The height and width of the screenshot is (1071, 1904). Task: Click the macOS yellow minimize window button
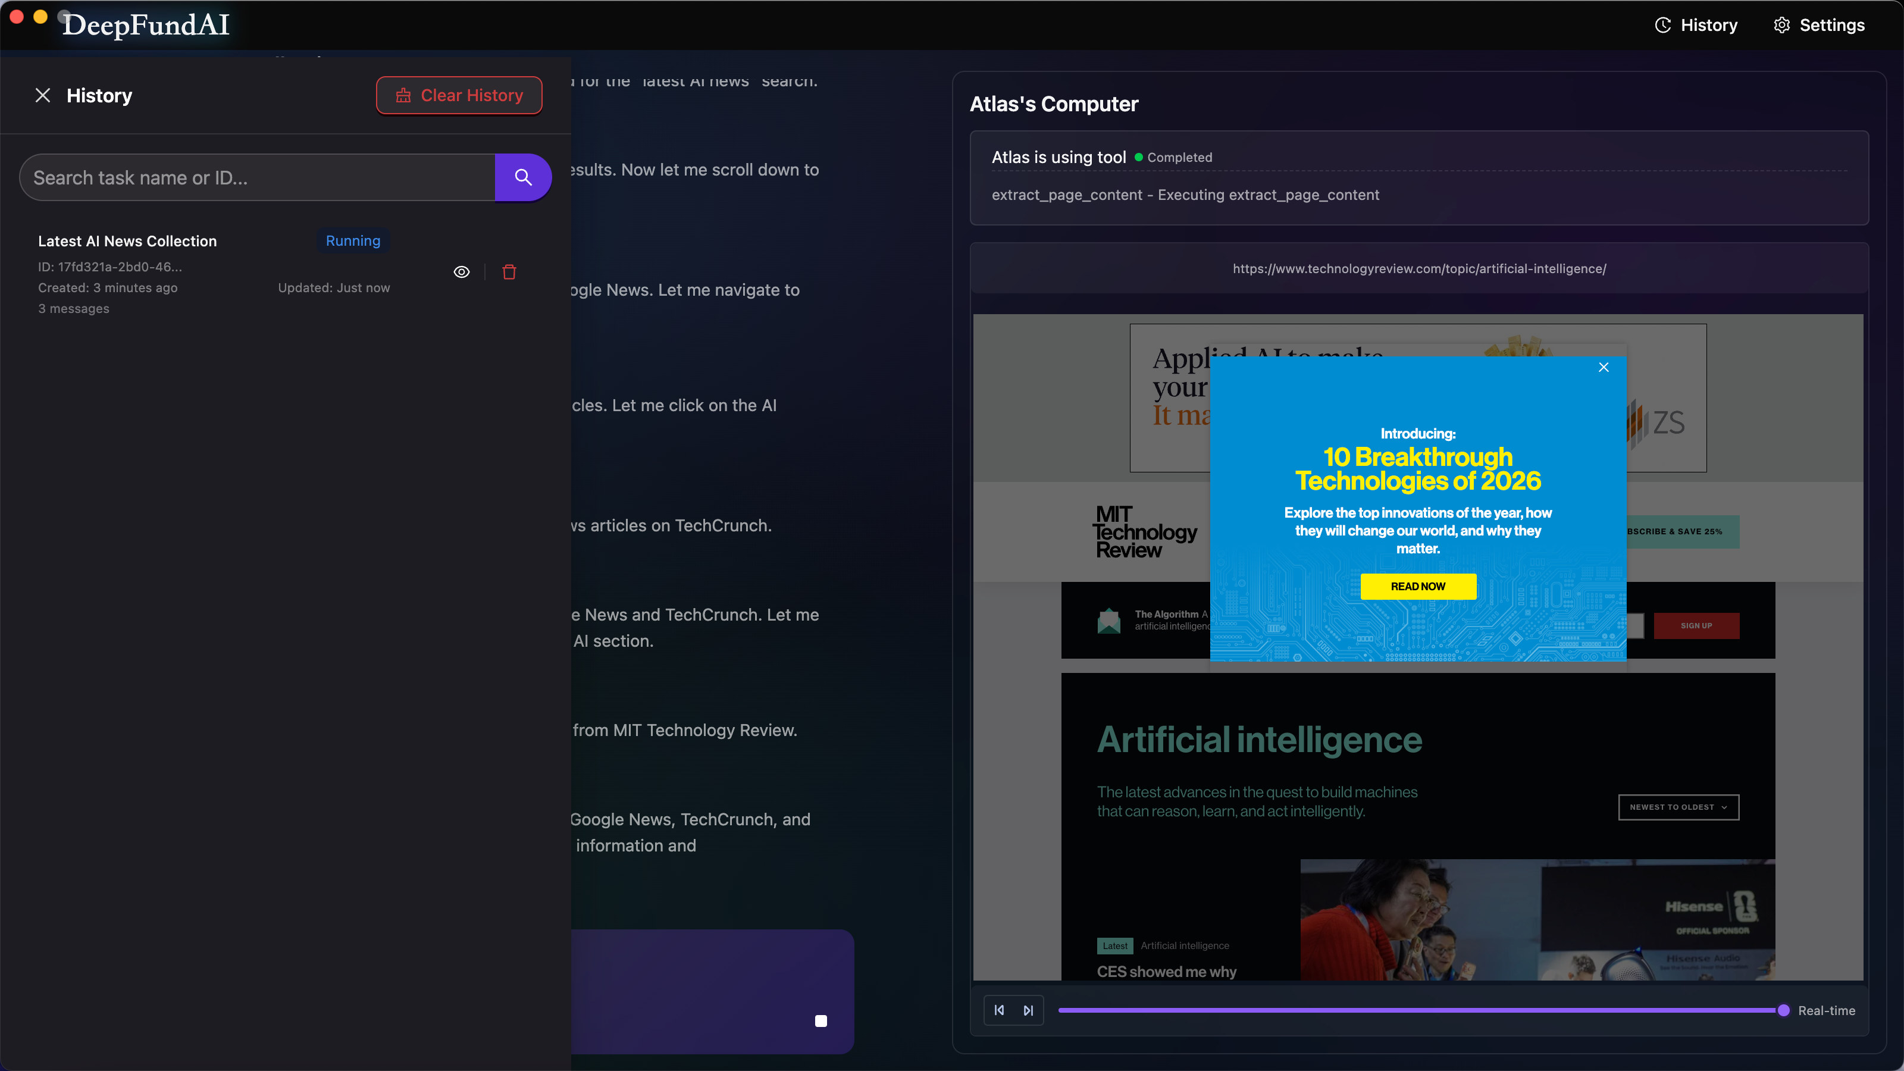pos(40,16)
